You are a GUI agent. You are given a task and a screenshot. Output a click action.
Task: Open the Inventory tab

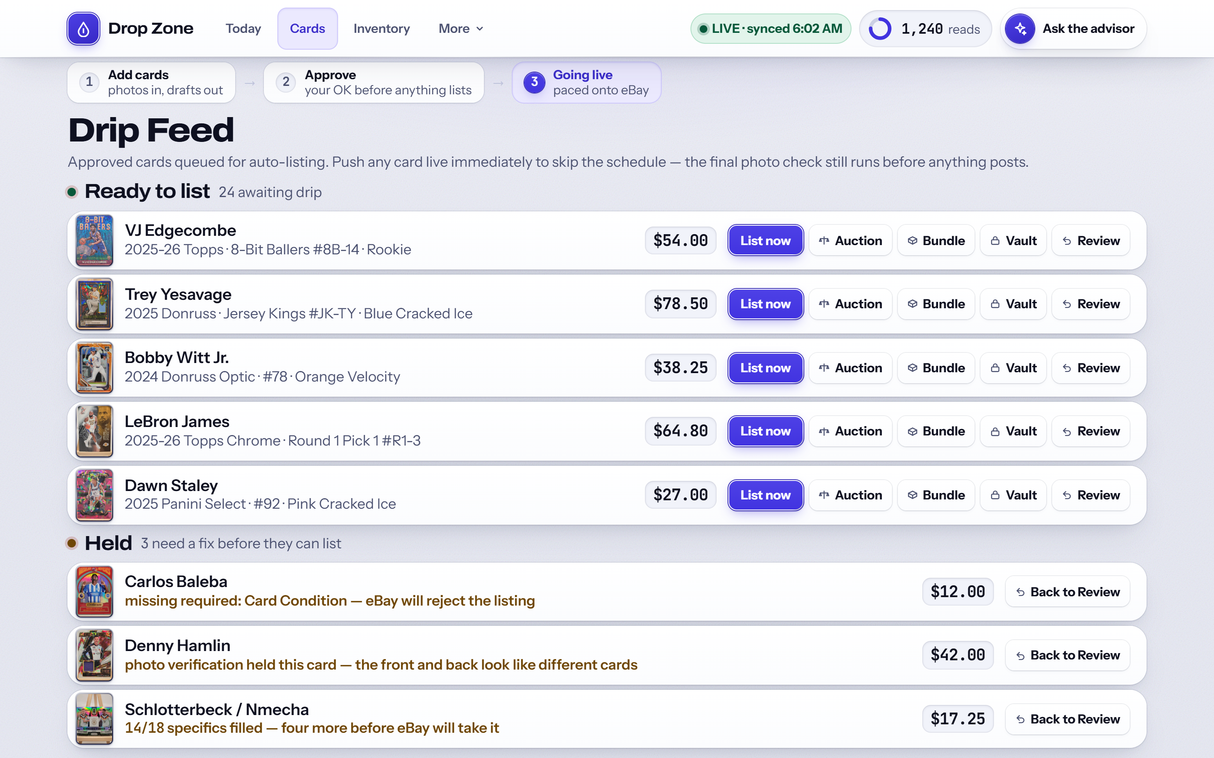point(382,29)
